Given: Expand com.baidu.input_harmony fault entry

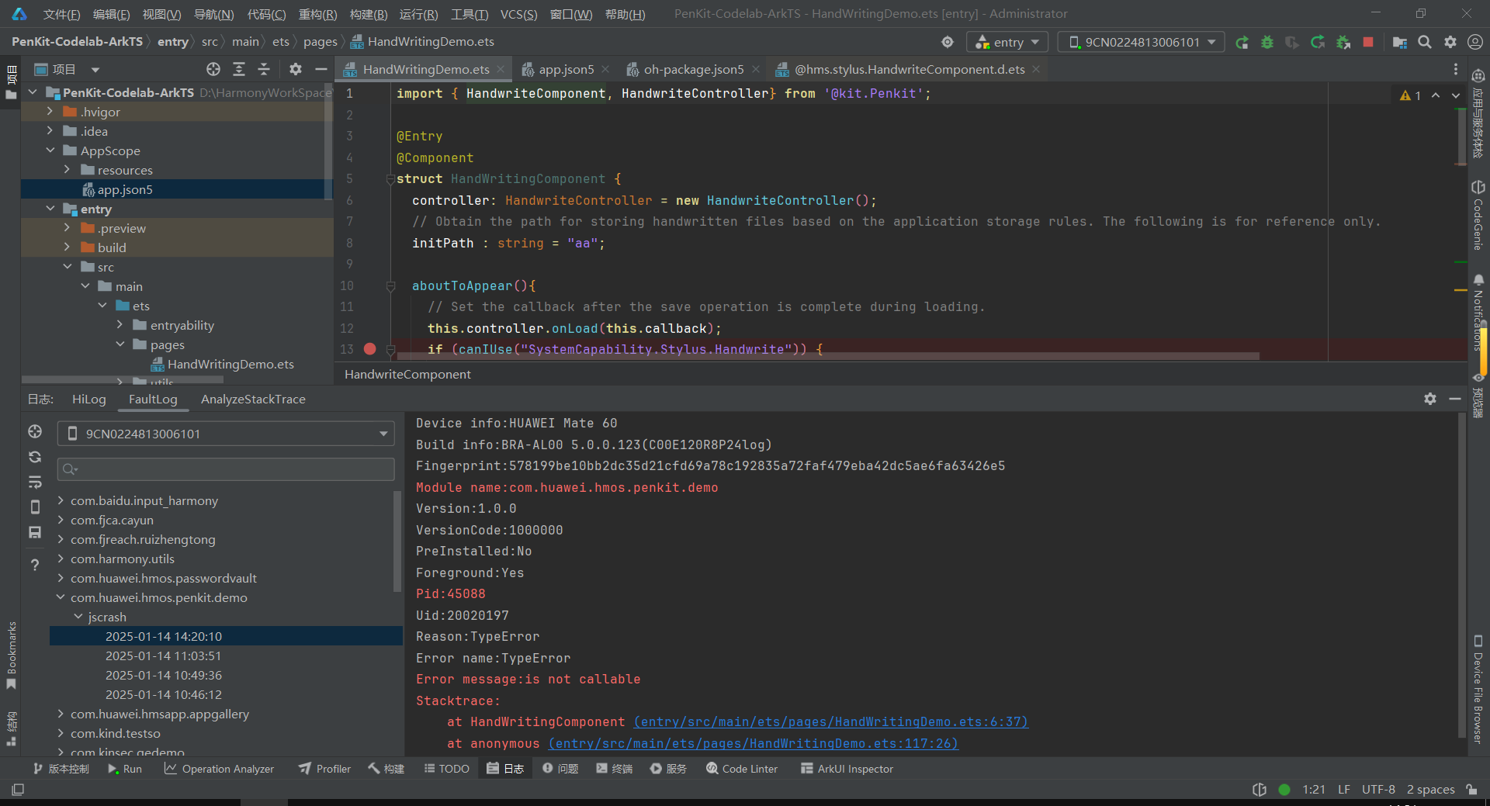Looking at the screenshot, I should [61, 500].
